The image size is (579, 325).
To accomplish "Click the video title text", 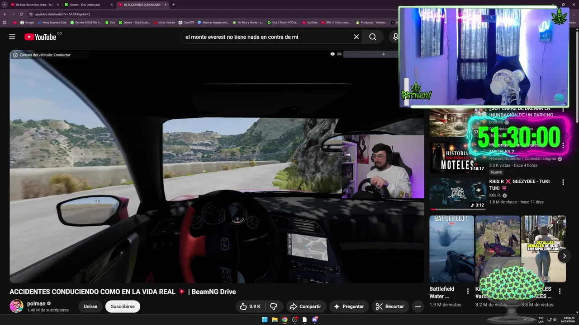I will [123, 292].
